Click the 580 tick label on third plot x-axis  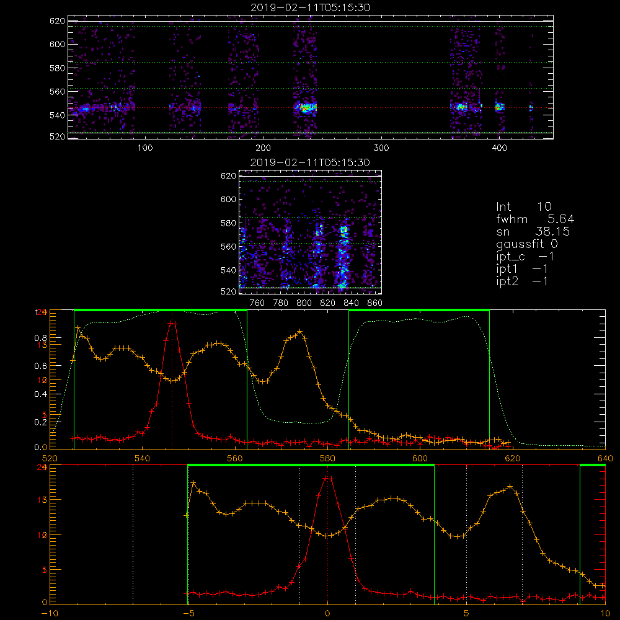pos(327,459)
